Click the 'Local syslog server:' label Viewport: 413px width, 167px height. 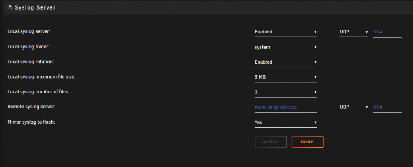29,31
